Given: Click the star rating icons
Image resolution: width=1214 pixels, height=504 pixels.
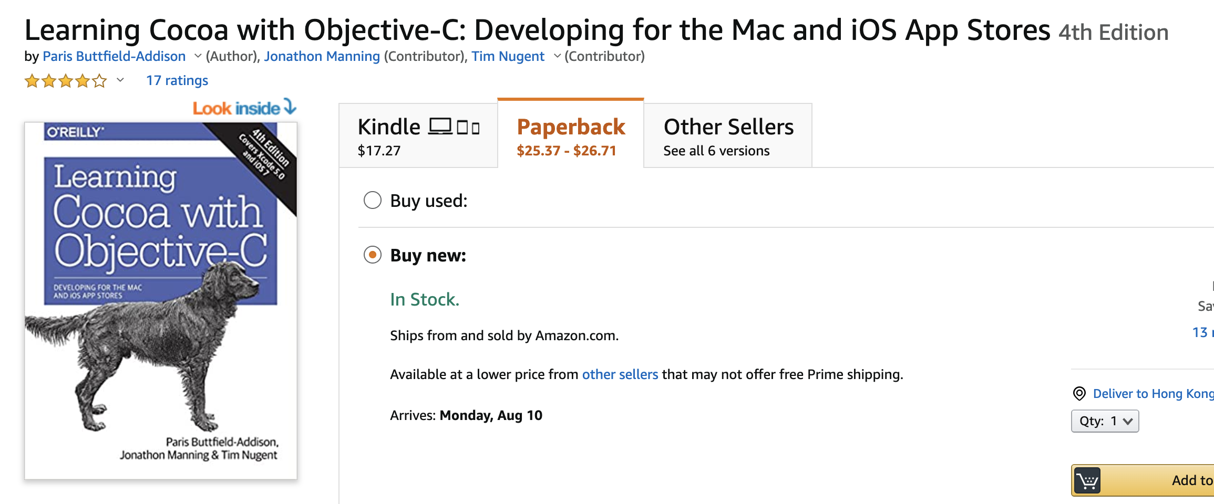Looking at the screenshot, I should pyautogui.click(x=66, y=81).
